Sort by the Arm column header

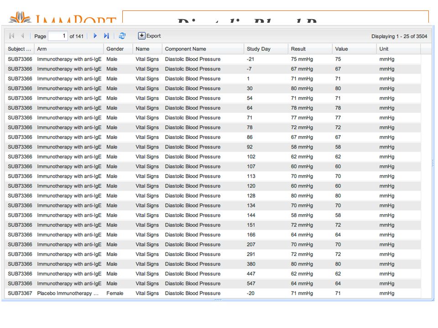click(x=69, y=49)
